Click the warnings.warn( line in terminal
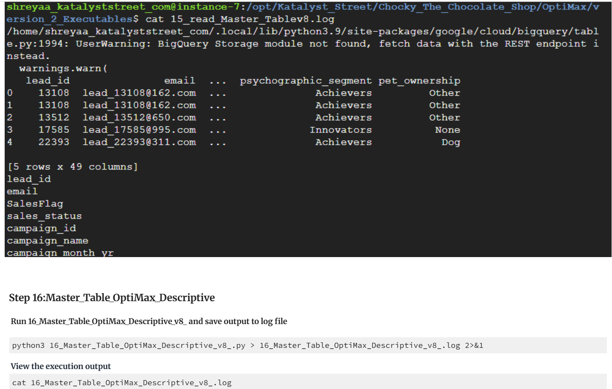 pyautogui.click(x=63, y=68)
